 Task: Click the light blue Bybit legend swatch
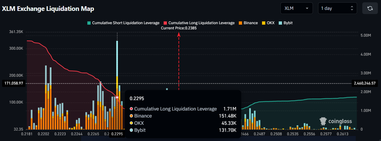coord(280,23)
